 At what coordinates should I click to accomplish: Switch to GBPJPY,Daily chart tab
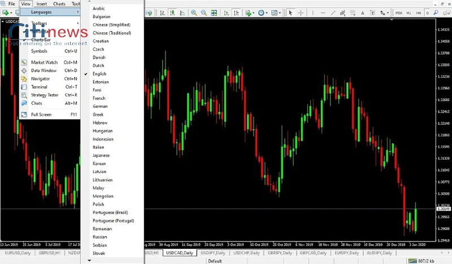280,253
